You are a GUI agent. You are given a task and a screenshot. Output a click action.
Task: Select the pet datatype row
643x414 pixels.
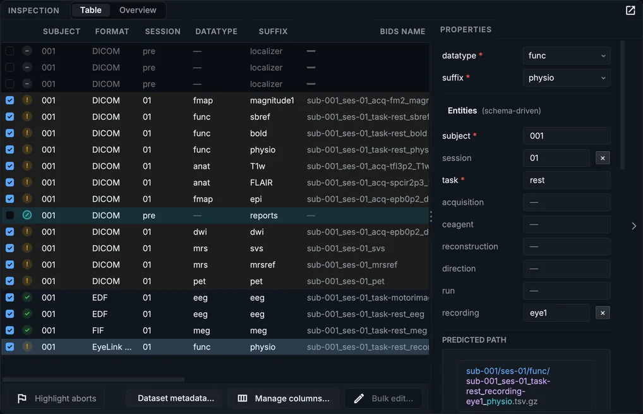click(x=215, y=281)
